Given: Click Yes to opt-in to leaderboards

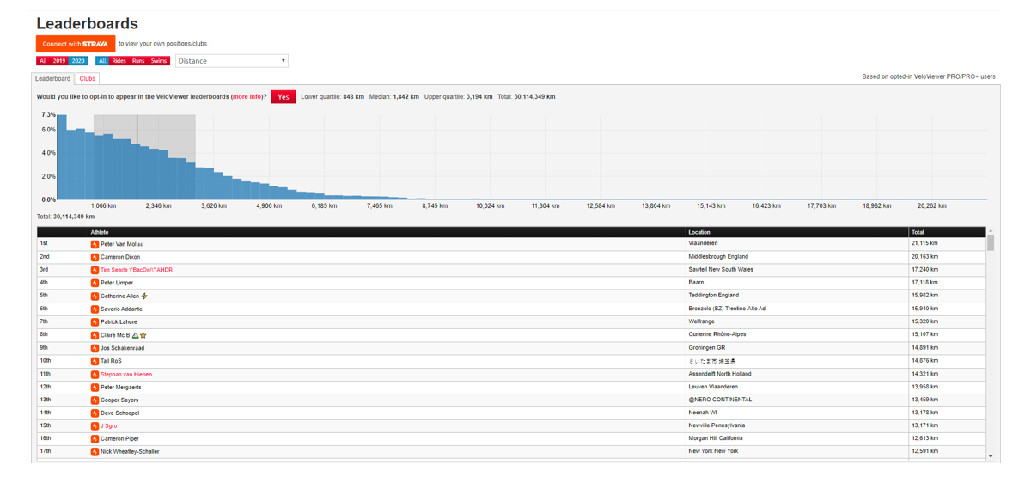Looking at the screenshot, I should pos(284,96).
